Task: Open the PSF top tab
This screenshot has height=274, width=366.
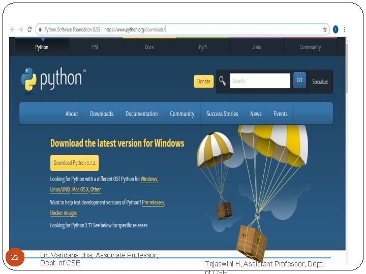Action: tap(96, 47)
